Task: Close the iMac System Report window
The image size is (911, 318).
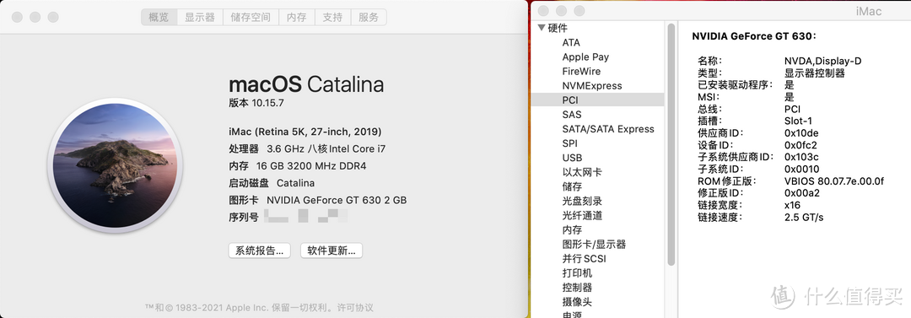Action: [543, 11]
